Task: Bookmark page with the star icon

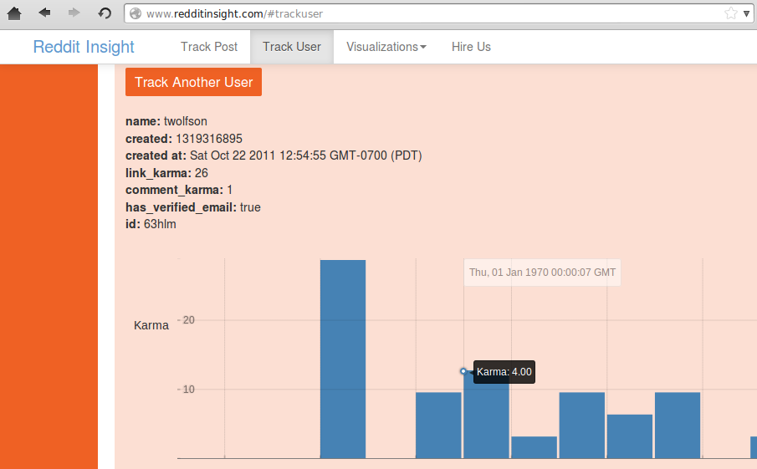Action: pyautogui.click(x=731, y=13)
